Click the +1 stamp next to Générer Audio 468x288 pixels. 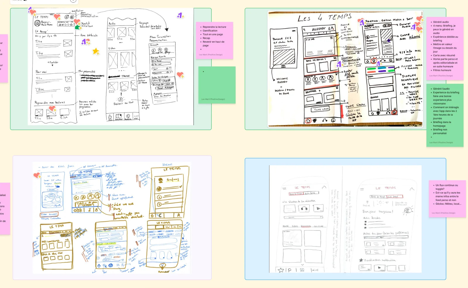click(414, 27)
